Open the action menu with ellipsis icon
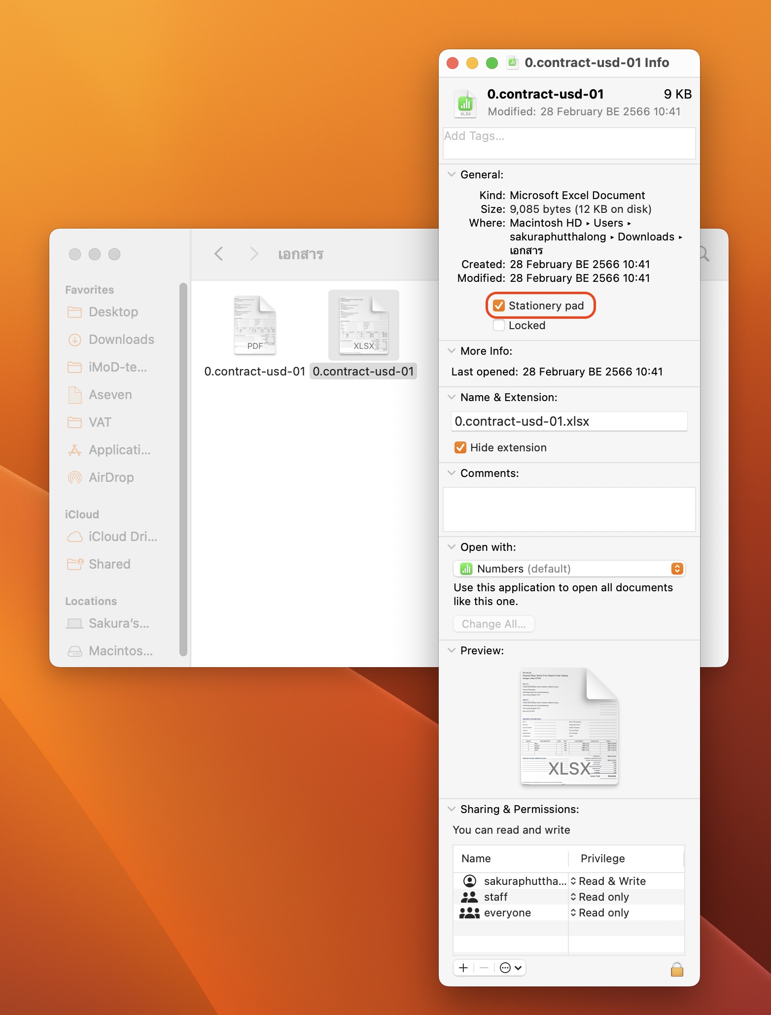771x1015 pixels. pos(510,968)
